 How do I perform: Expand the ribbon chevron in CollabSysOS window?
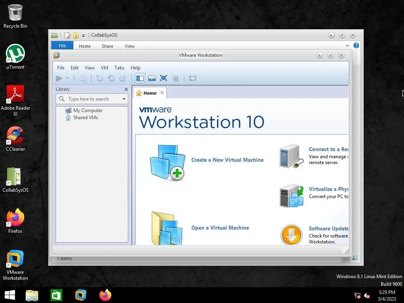point(348,46)
